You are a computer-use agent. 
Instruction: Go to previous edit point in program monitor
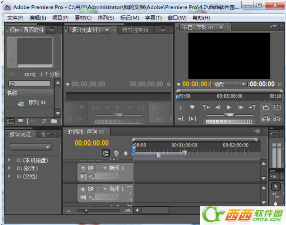pos(206,107)
